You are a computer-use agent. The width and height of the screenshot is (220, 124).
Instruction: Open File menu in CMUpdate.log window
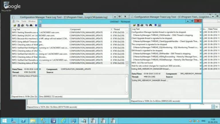pyautogui.click(x=18, y=21)
